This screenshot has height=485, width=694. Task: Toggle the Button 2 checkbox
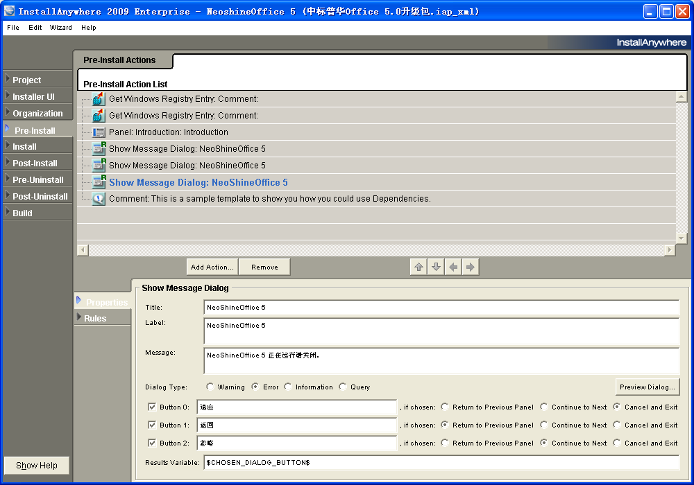click(x=152, y=443)
